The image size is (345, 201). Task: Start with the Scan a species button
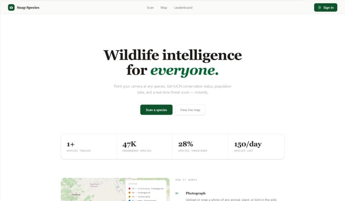click(x=156, y=110)
